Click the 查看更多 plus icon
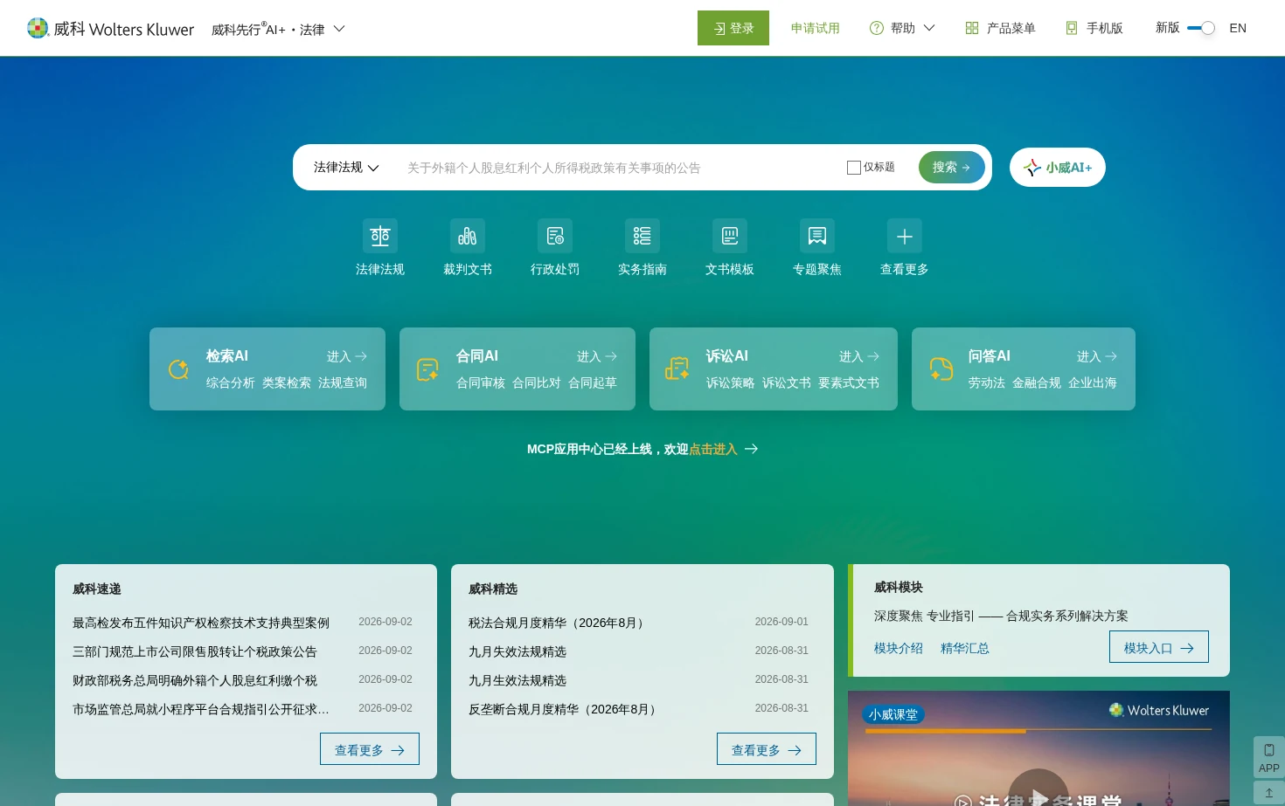The width and height of the screenshot is (1285, 806). pos(905,236)
